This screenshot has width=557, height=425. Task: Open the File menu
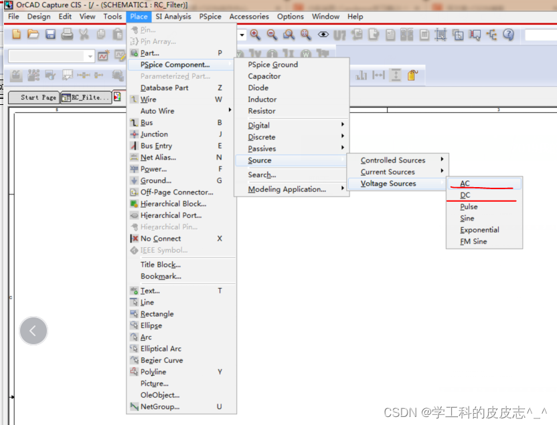click(13, 17)
